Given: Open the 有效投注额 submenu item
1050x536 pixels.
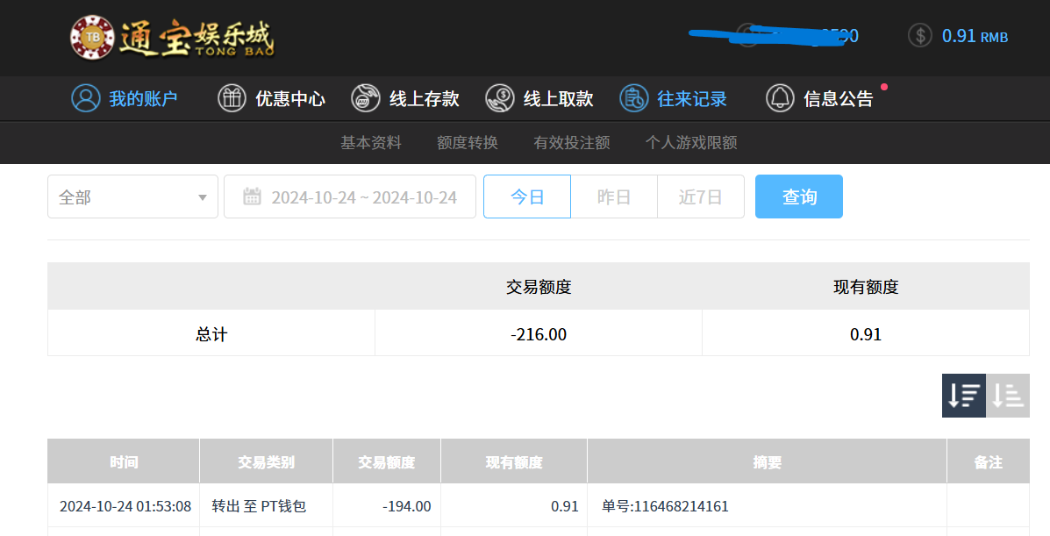Looking at the screenshot, I should pos(571,142).
